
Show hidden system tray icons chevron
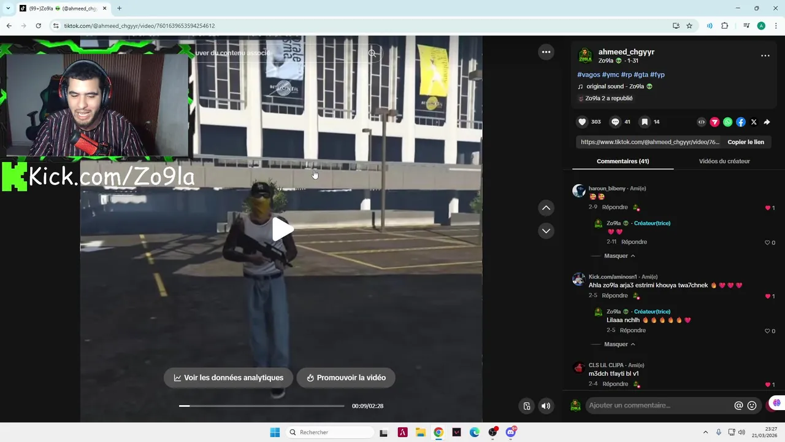click(705, 432)
